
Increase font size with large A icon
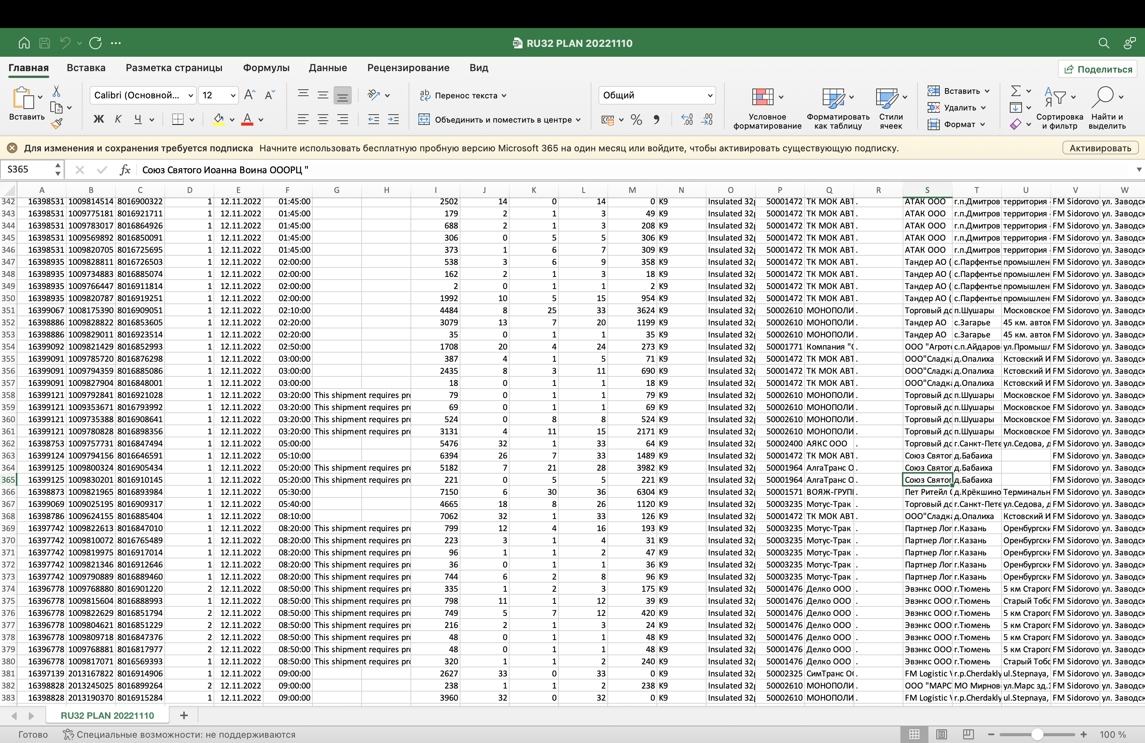coord(249,95)
